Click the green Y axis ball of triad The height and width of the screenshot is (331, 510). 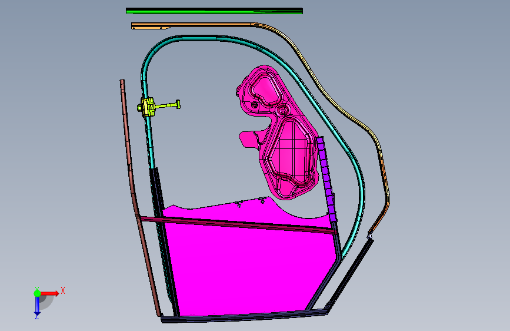38,293
